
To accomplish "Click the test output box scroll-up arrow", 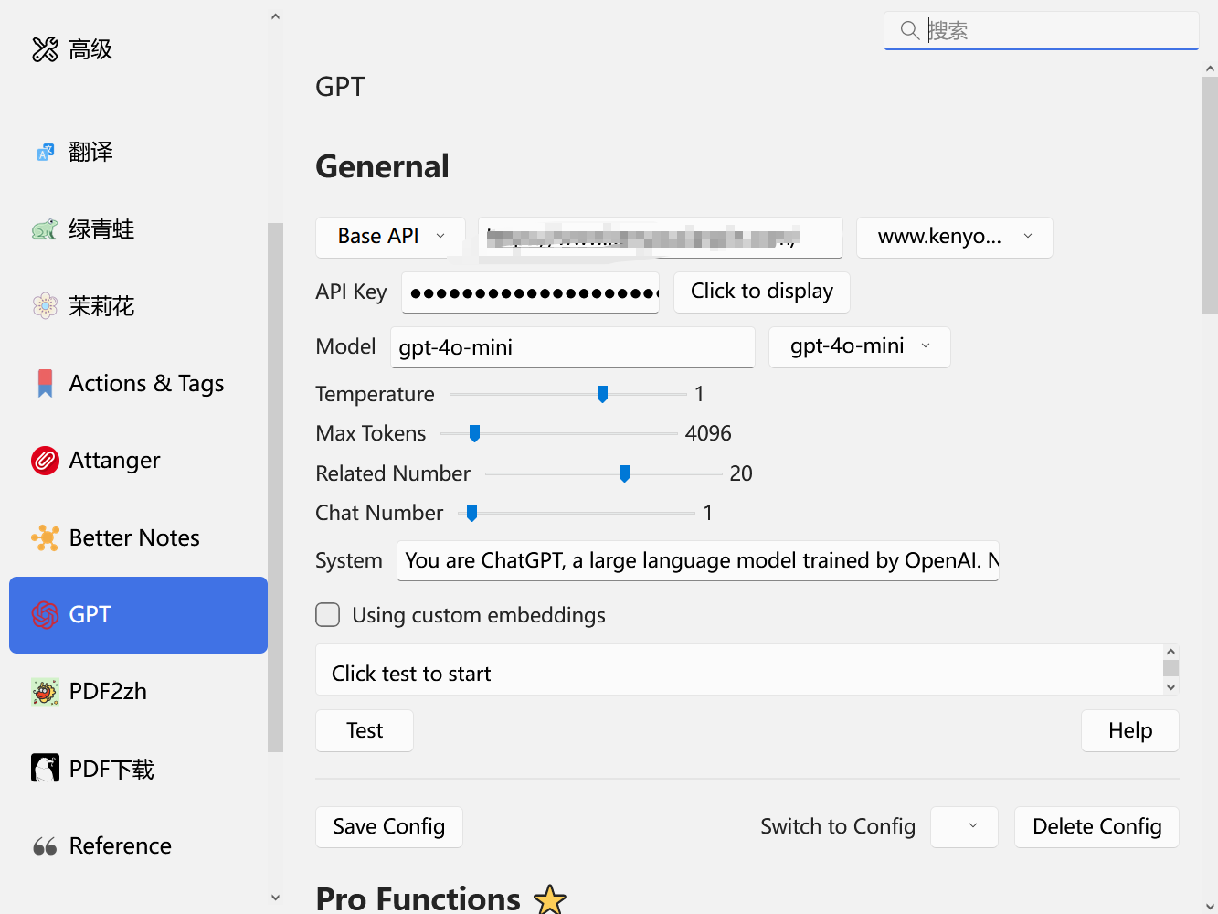I will coord(1170,652).
